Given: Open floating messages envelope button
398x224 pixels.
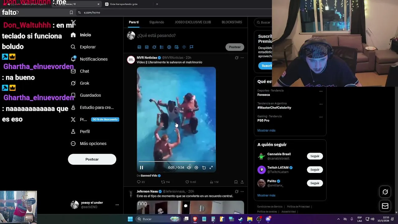Looking at the screenshot, I should 385,206.
